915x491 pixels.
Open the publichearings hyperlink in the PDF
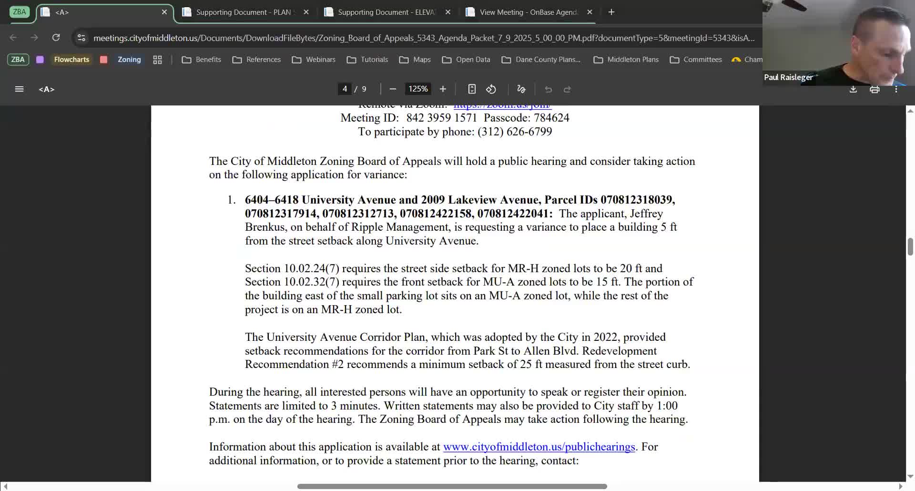pos(539,447)
